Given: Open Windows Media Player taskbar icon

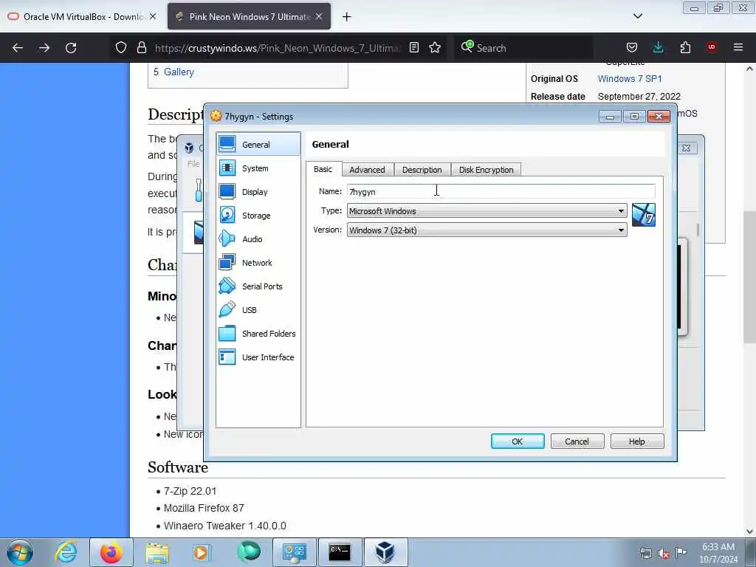Looking at the screenshot, I should click(x=201, y=552).
